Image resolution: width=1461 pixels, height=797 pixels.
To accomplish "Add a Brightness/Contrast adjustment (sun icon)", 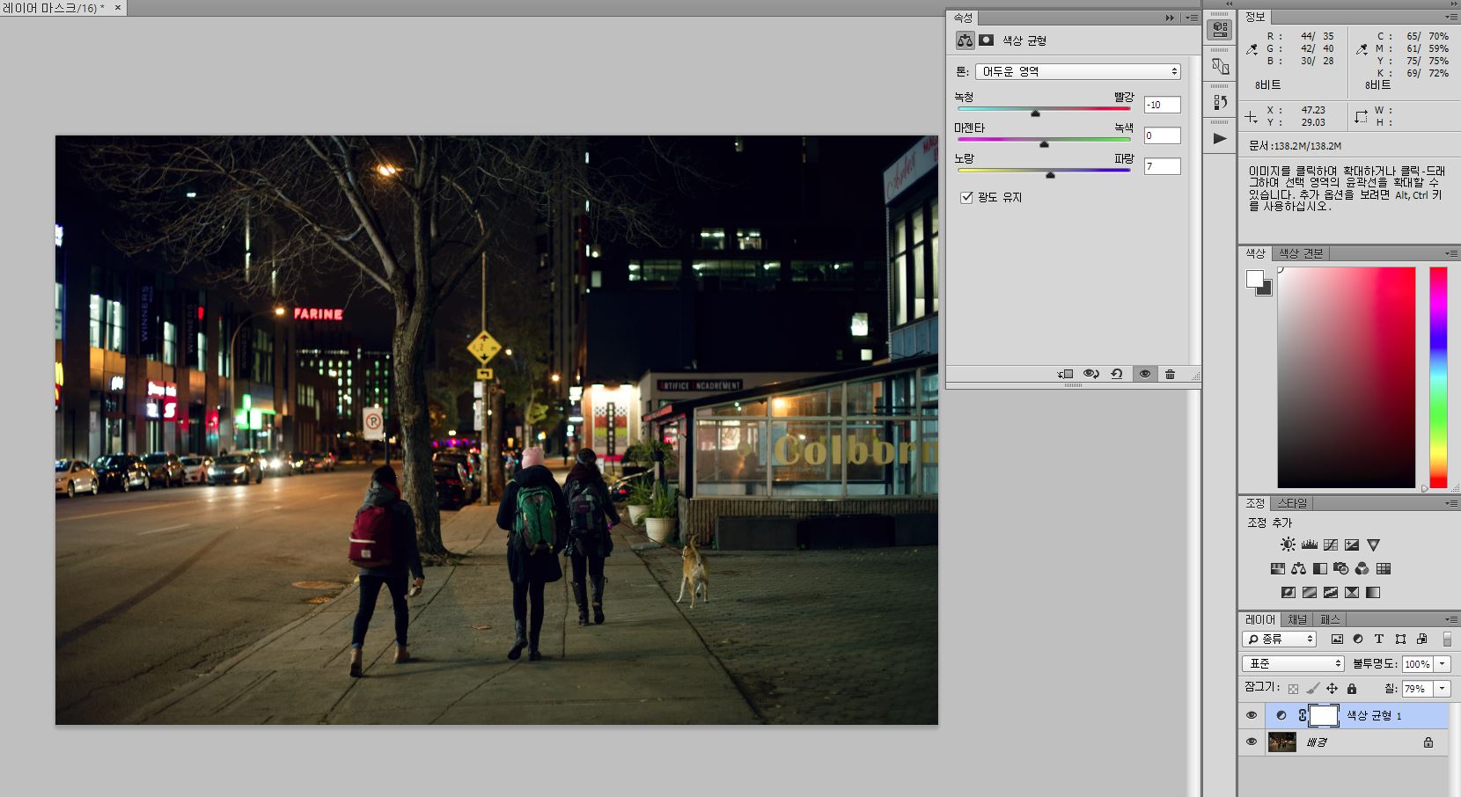I will pos(1288,545).
